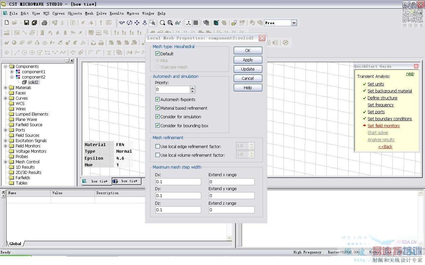
Task: Increase Priority with the up arrow
Action: tap(193, 88)
